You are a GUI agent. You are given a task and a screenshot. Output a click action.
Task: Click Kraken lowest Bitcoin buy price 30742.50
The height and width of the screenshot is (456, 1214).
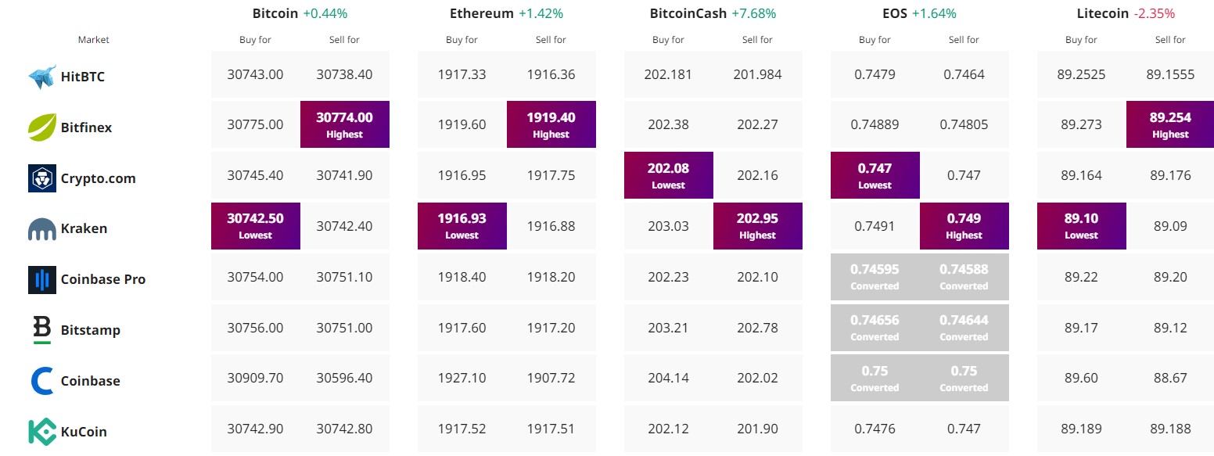[256, 225]
